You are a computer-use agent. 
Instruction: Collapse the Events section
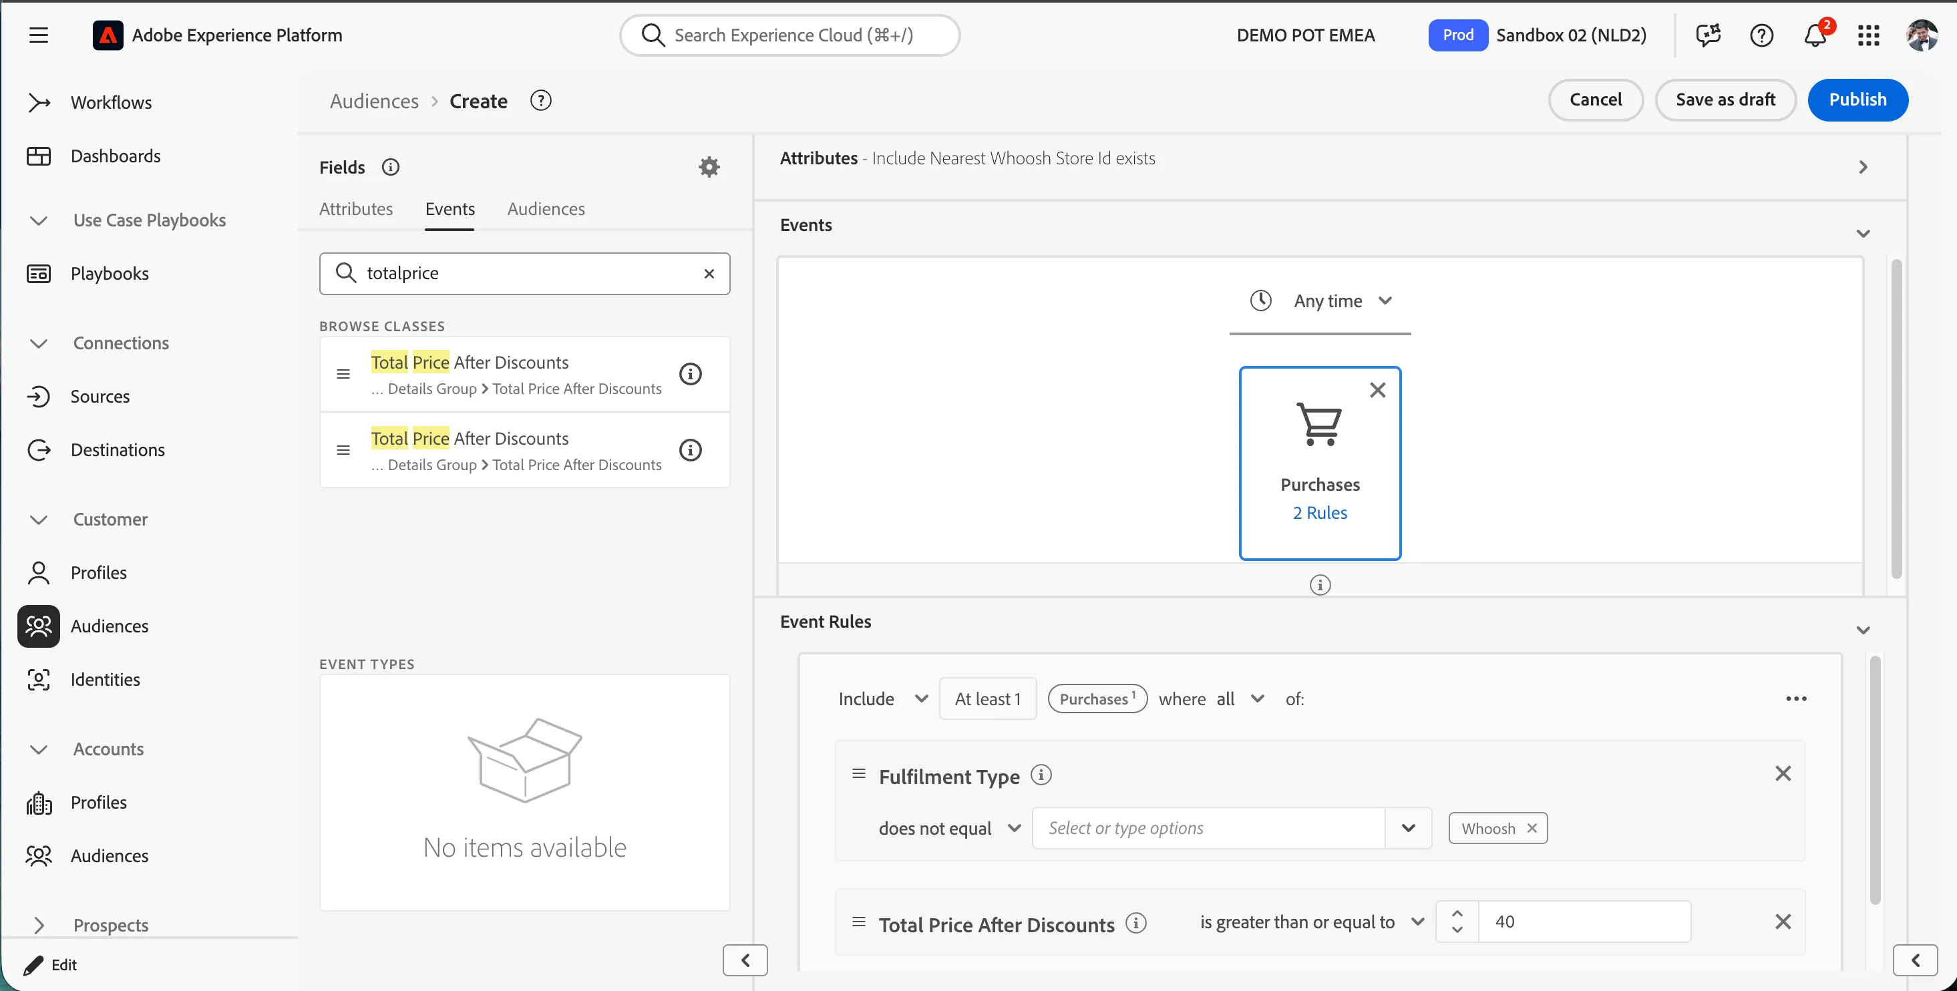pos(1863,233)
